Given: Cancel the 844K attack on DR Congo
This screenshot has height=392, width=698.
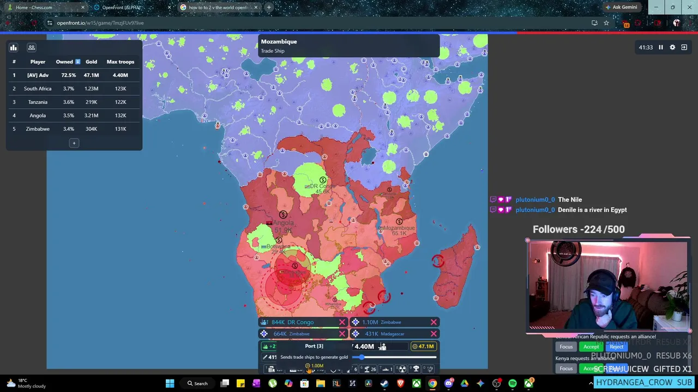Looking at the screenshot, I should (342, 322).
